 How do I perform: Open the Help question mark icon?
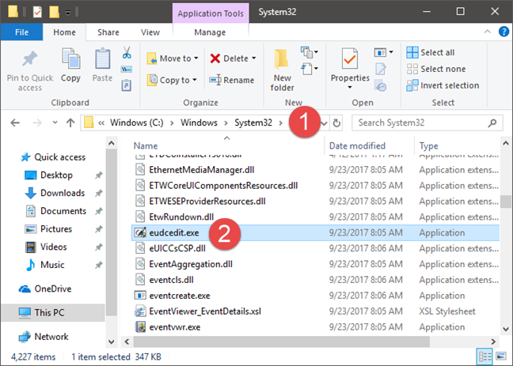click(x=503, y=32)
